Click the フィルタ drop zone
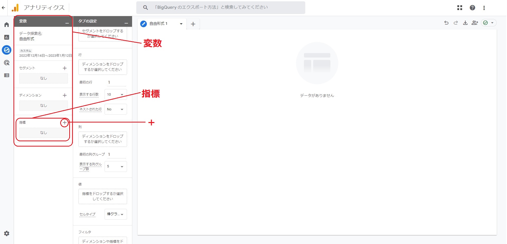The height and width of the screenshot is (244, 507). click(x=102, y=240)
